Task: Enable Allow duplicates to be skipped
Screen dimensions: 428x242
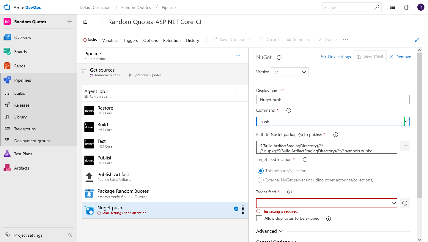Action: pos(259,218)
